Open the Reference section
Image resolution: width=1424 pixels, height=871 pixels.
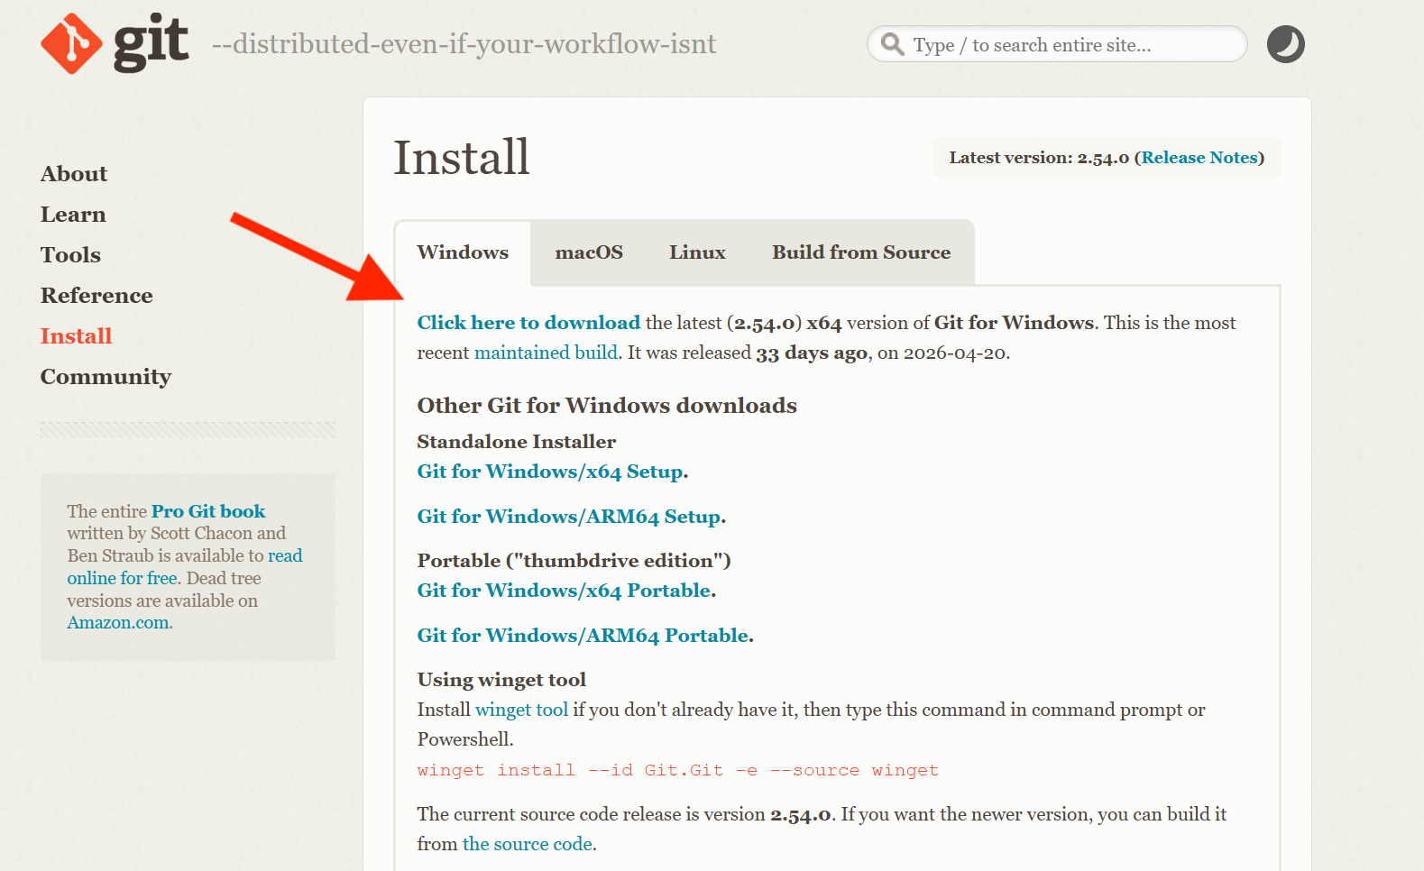click(96, 296)
